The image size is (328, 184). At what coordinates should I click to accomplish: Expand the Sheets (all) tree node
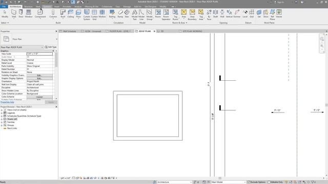(x=2, y=119)
